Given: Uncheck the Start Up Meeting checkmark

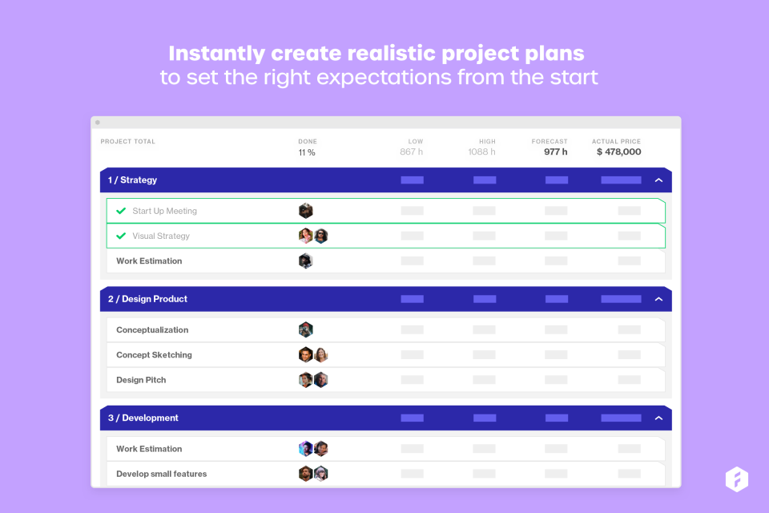Looking at the screenshot, I should [x=121, y=211].
